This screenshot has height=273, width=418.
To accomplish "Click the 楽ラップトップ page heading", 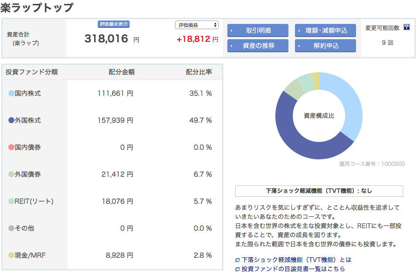I will [x=37, y=7].
